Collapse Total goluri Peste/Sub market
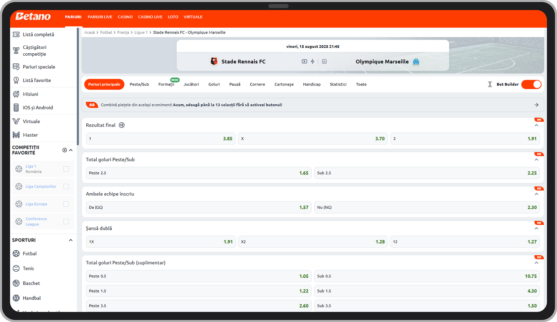This screenshot has height=322, width=557. 537,160
